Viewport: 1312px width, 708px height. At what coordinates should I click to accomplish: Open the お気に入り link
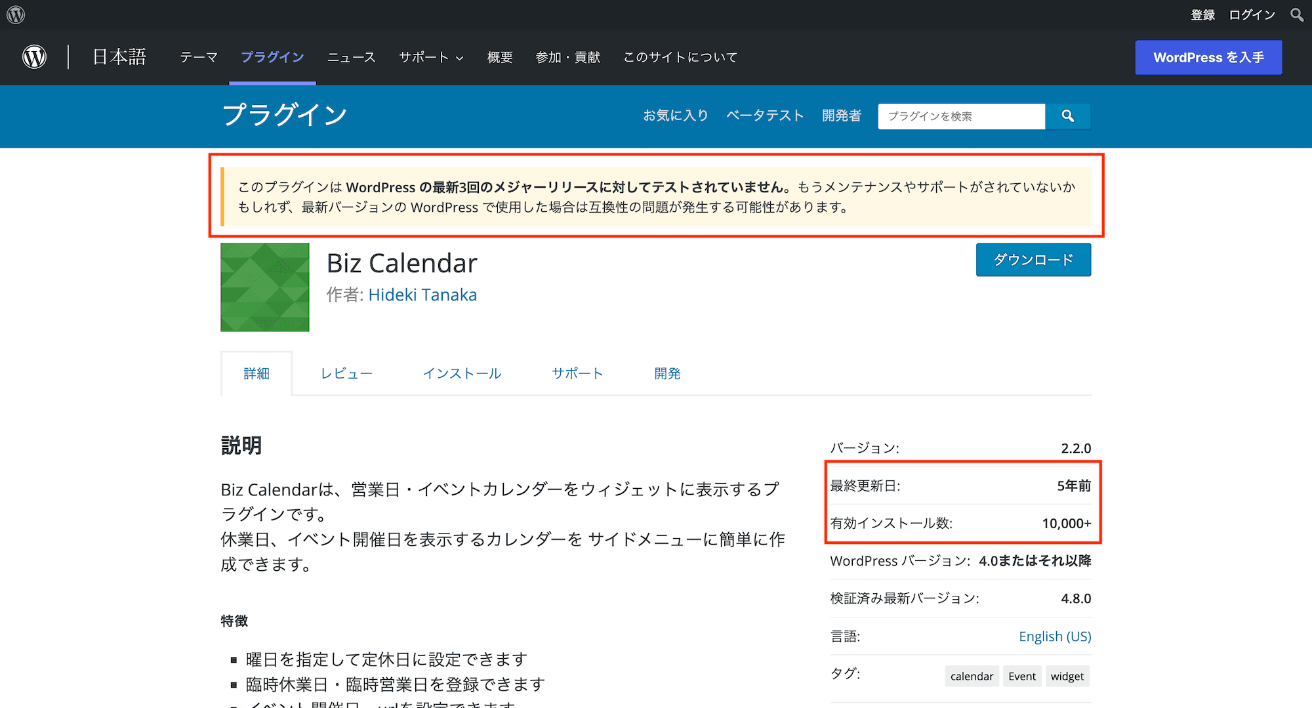[676, 115]
